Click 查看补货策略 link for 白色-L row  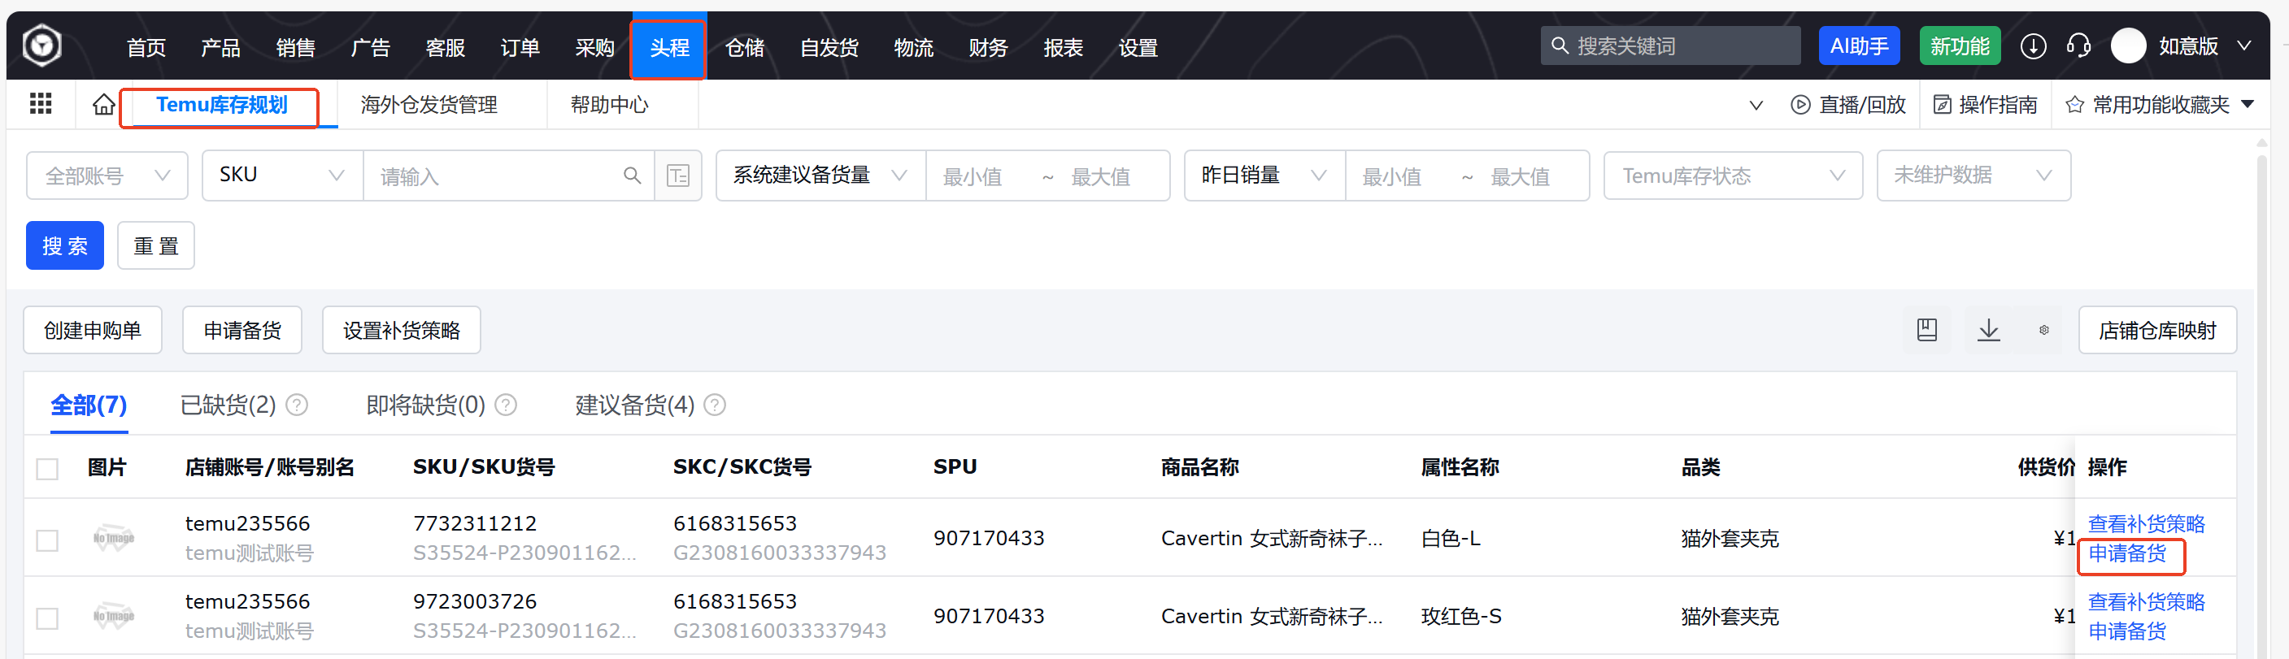click(2145, 524)
